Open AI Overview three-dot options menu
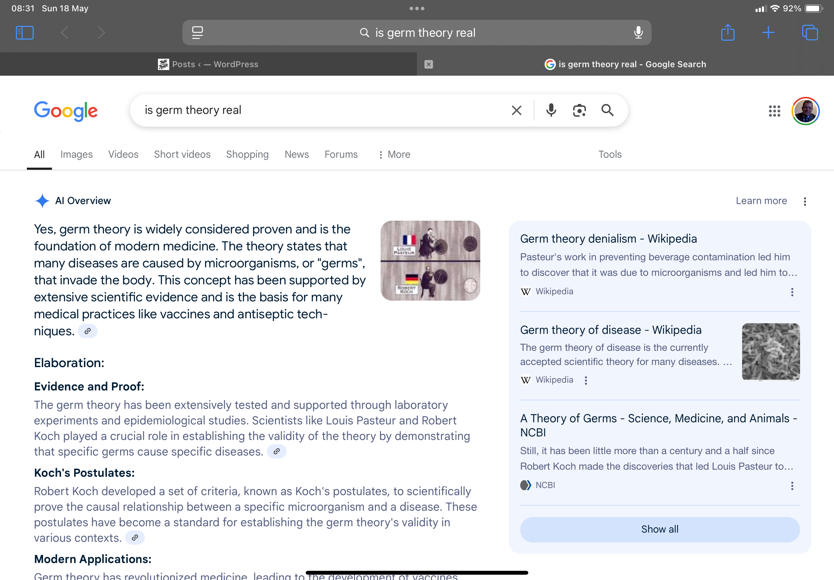This screenshot has height=580, width=834. point(805,201)
